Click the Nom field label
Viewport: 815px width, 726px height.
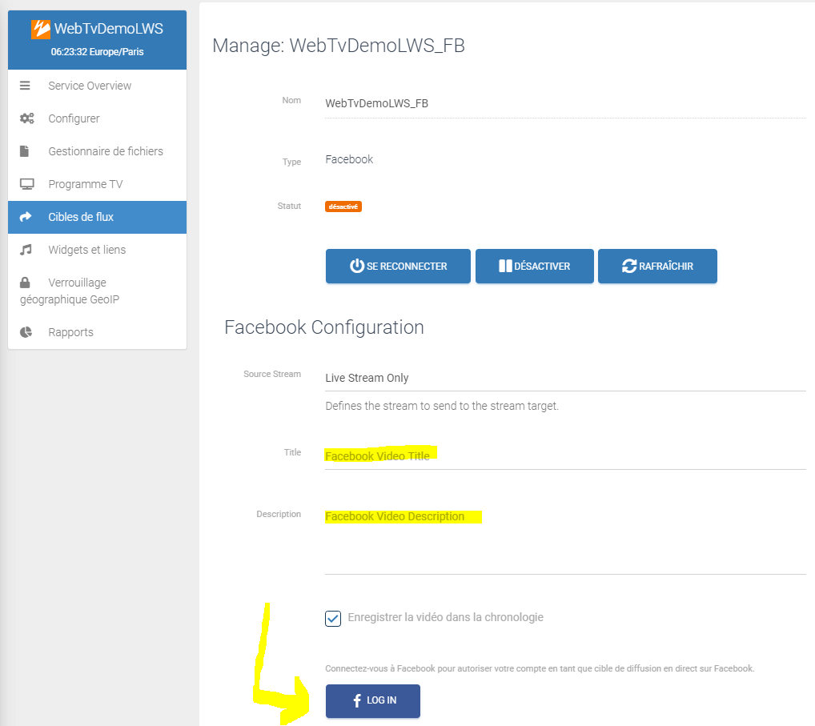point(291,100)
